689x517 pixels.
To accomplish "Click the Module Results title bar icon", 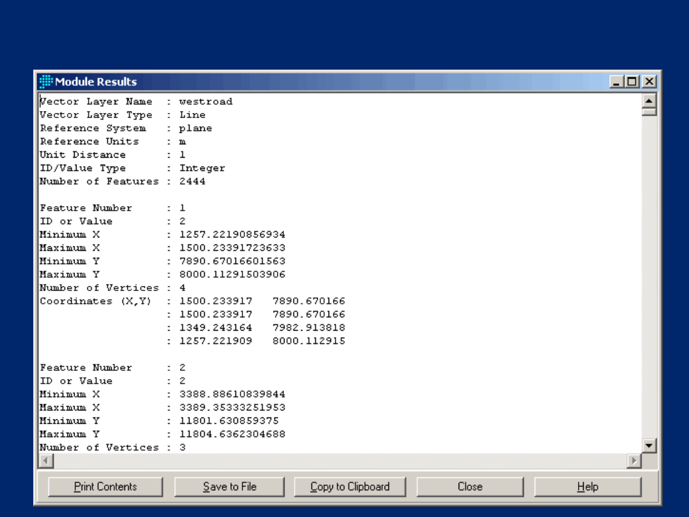I will [46, 82].
